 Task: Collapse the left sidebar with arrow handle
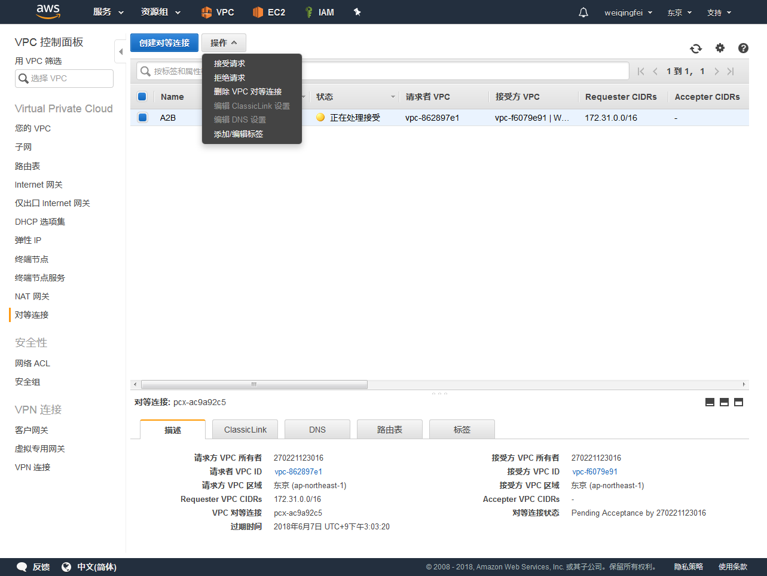pos(120,51)
